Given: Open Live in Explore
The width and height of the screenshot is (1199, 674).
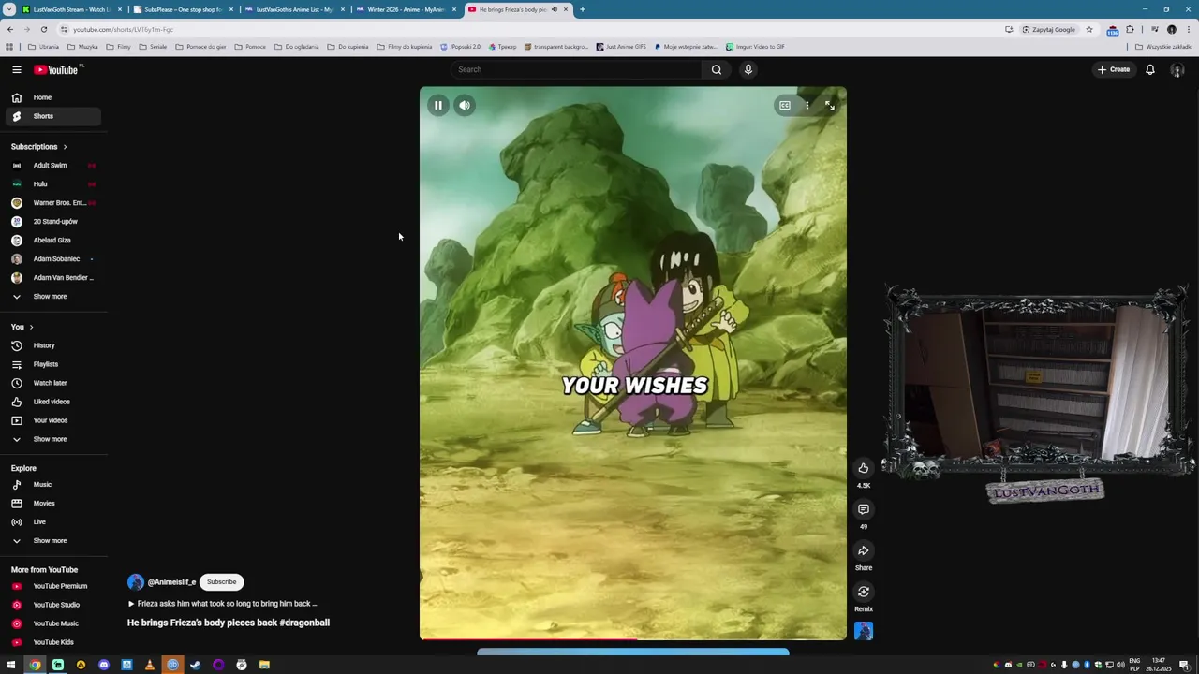Looking at the screenshot, I should (52, 522).
